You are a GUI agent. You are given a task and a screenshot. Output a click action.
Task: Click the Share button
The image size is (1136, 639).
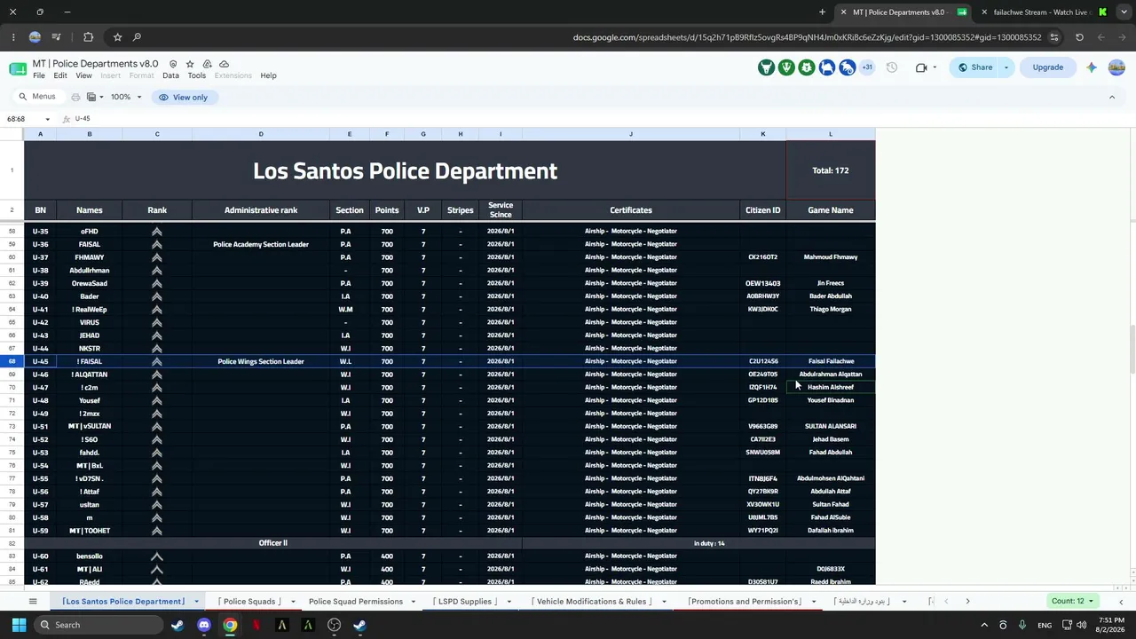tap(974, 67)
